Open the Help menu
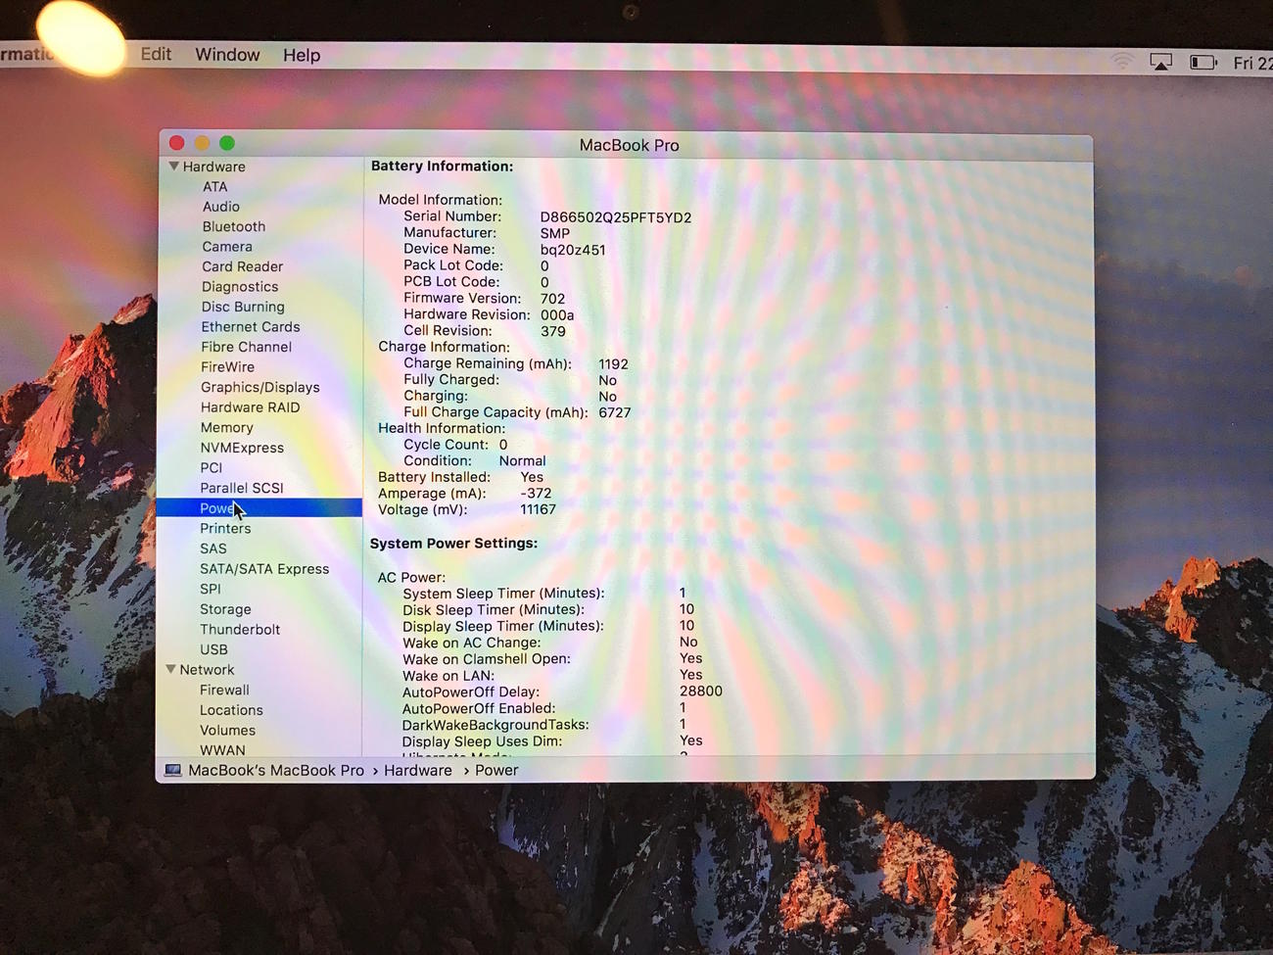This screenshot has height=955, width=1273. [302, 56]
